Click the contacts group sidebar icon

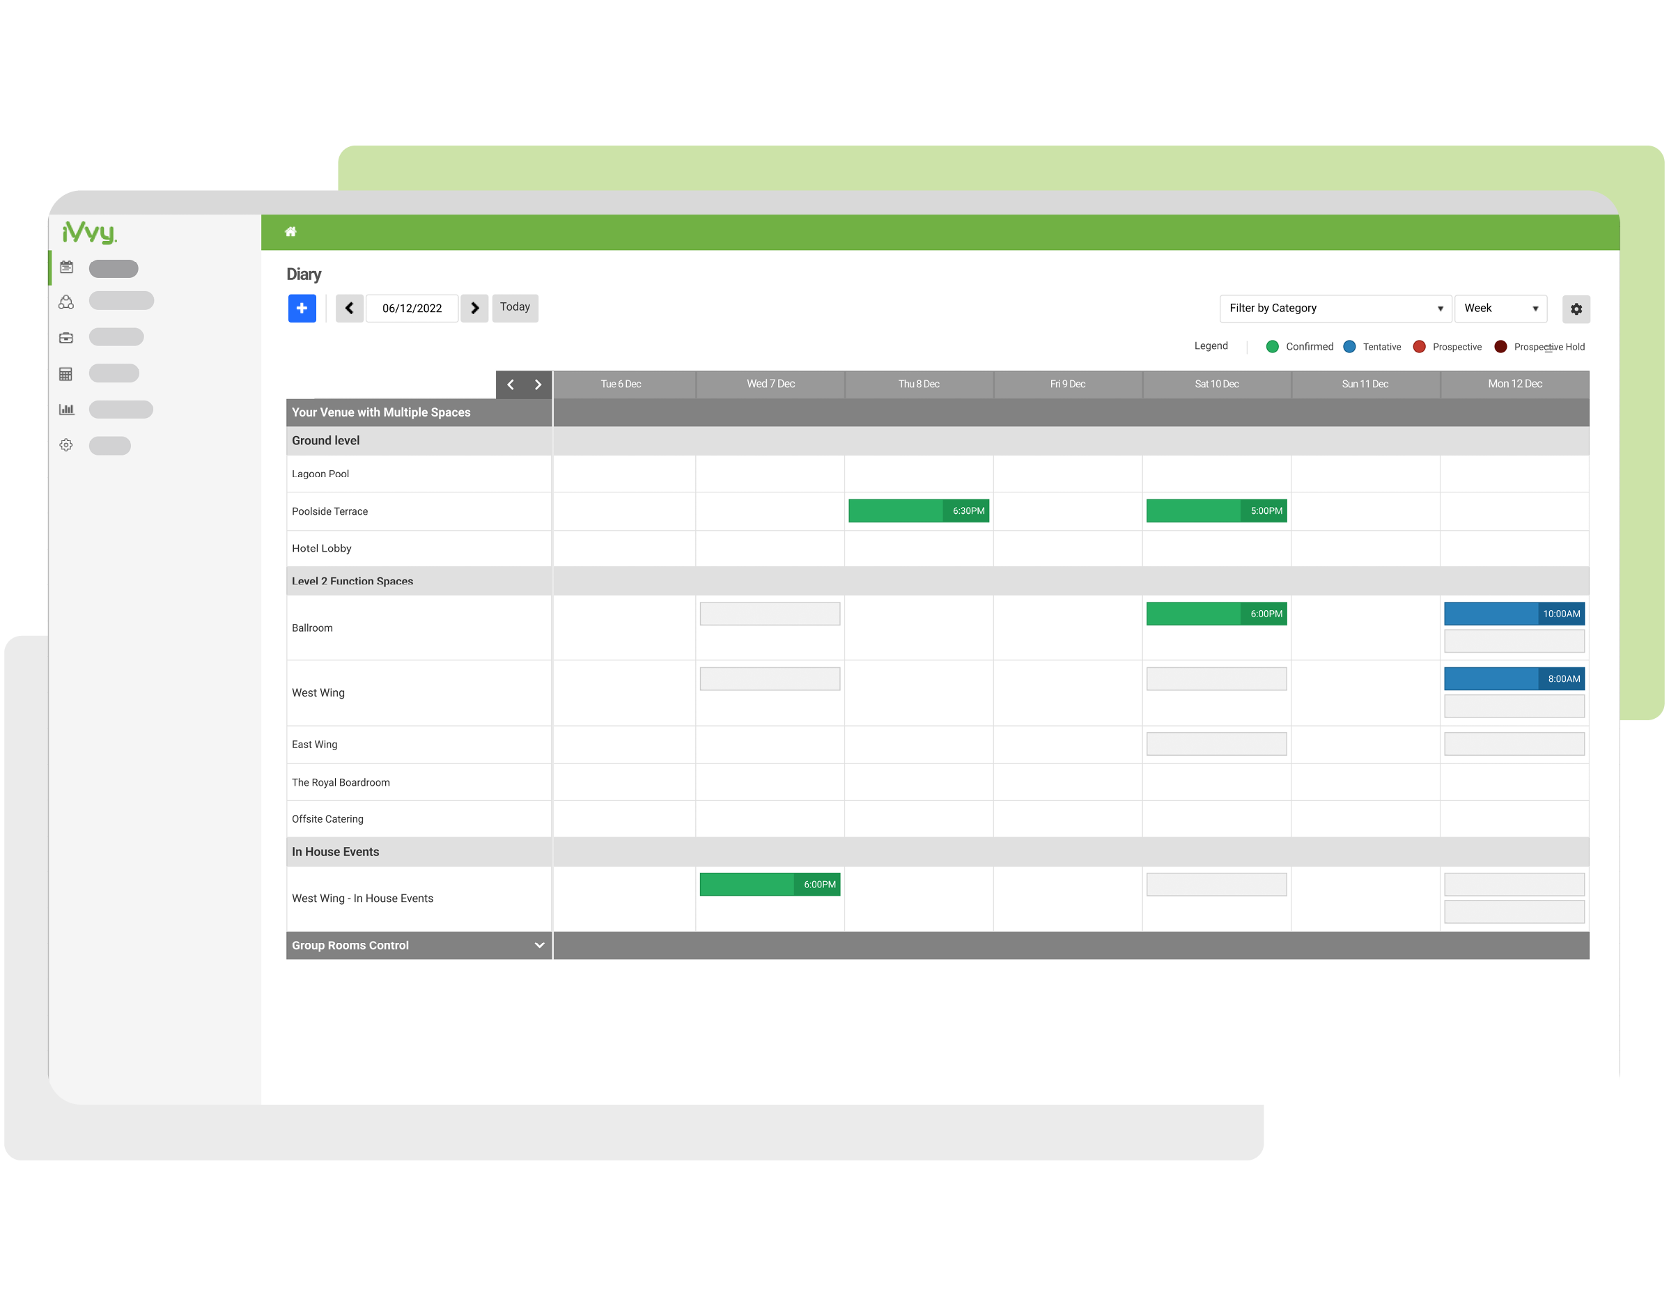click(66, 302)
